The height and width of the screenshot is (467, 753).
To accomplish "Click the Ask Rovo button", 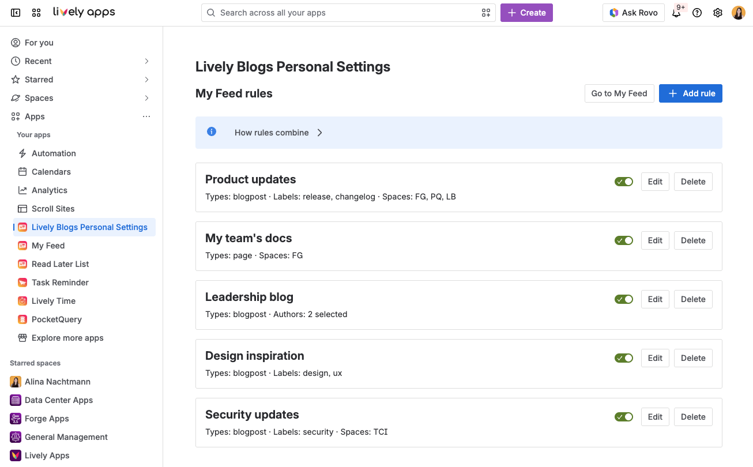I will tap(634, 13).
